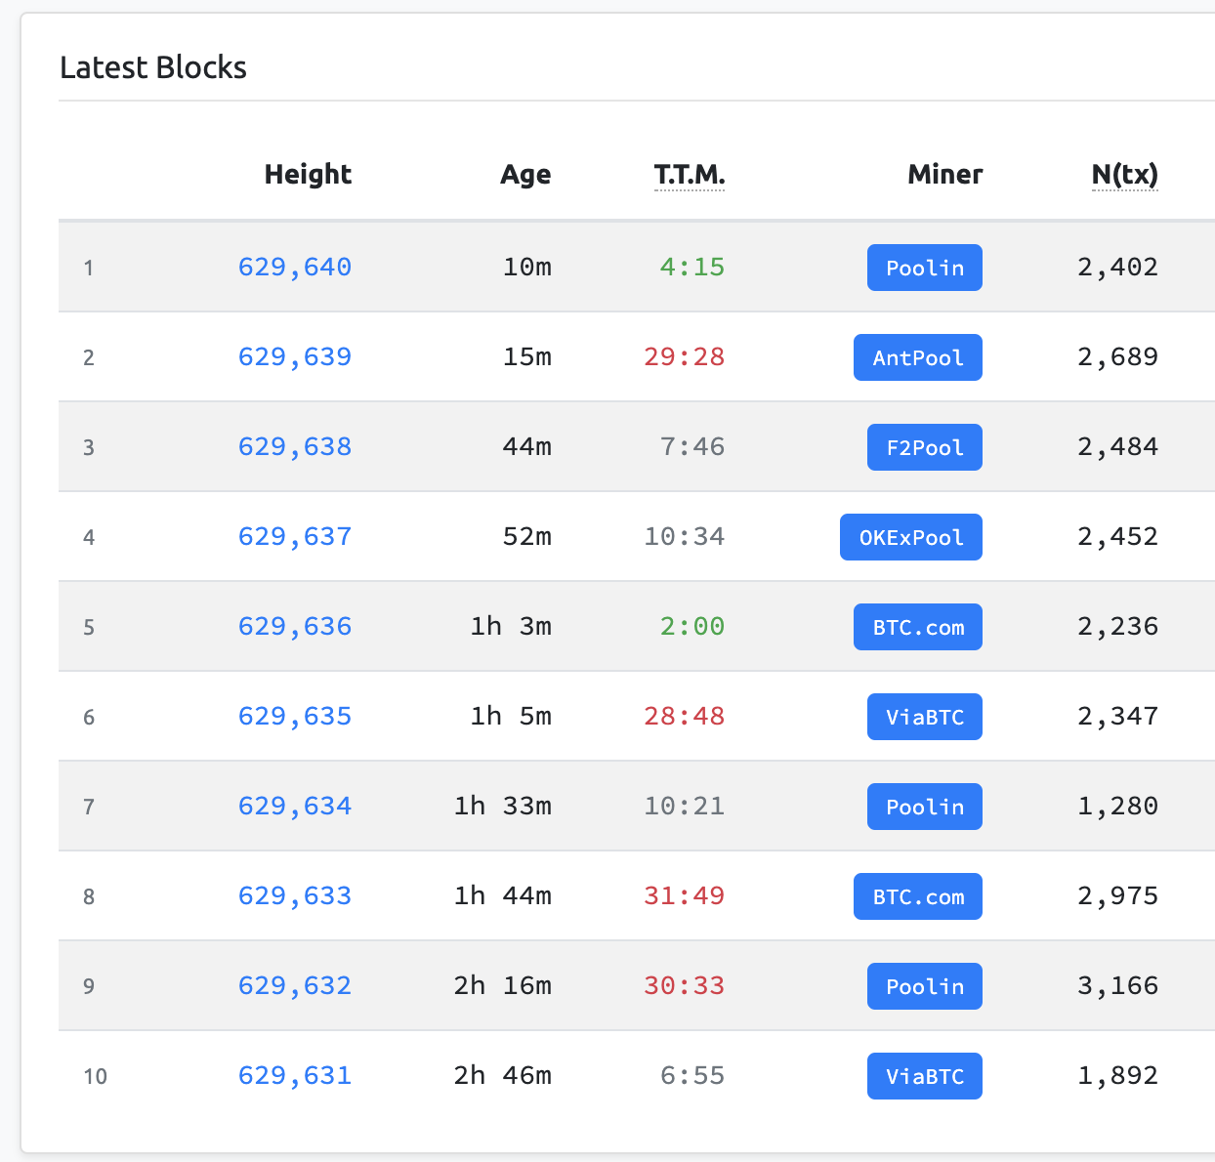Click the Miner column header

945,174
